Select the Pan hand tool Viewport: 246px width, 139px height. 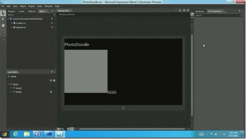tap(3, 26)
